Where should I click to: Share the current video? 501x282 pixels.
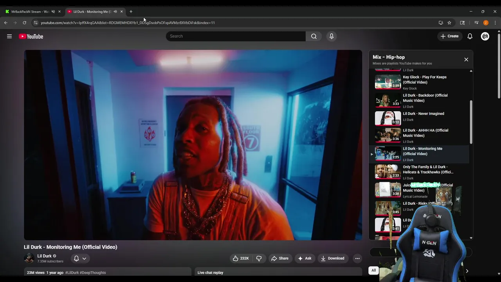(x=280, y=258)
